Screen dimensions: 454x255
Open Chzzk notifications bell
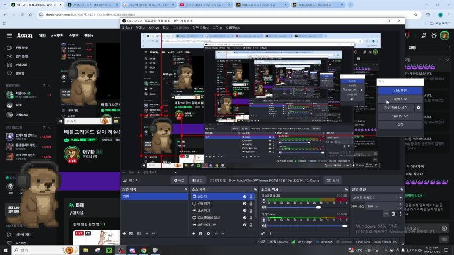[407, 36]
